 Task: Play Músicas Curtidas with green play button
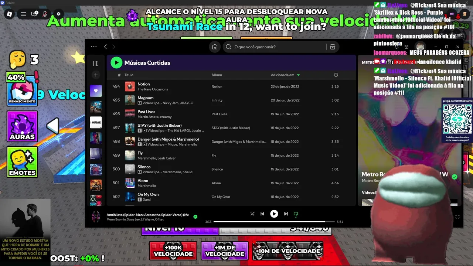[116, 63]
